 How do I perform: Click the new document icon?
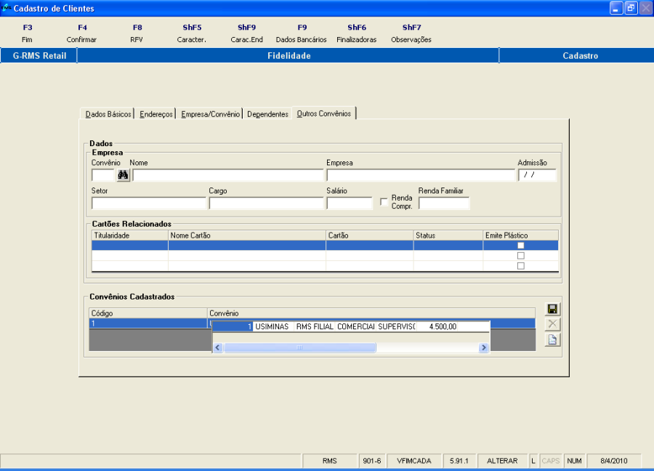(552, 339)
